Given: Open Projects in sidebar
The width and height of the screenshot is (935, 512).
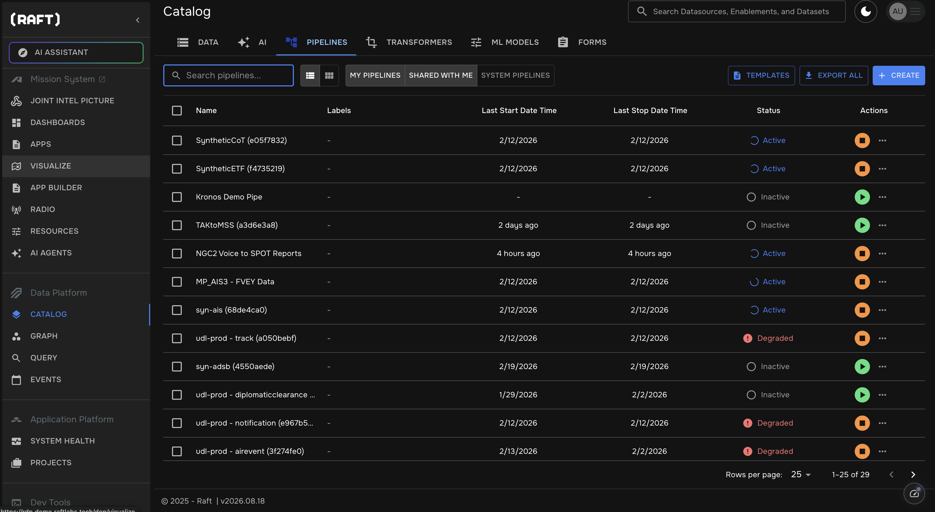Looking at the screenshot, I should pyautogui.click(x=76, y=463).
